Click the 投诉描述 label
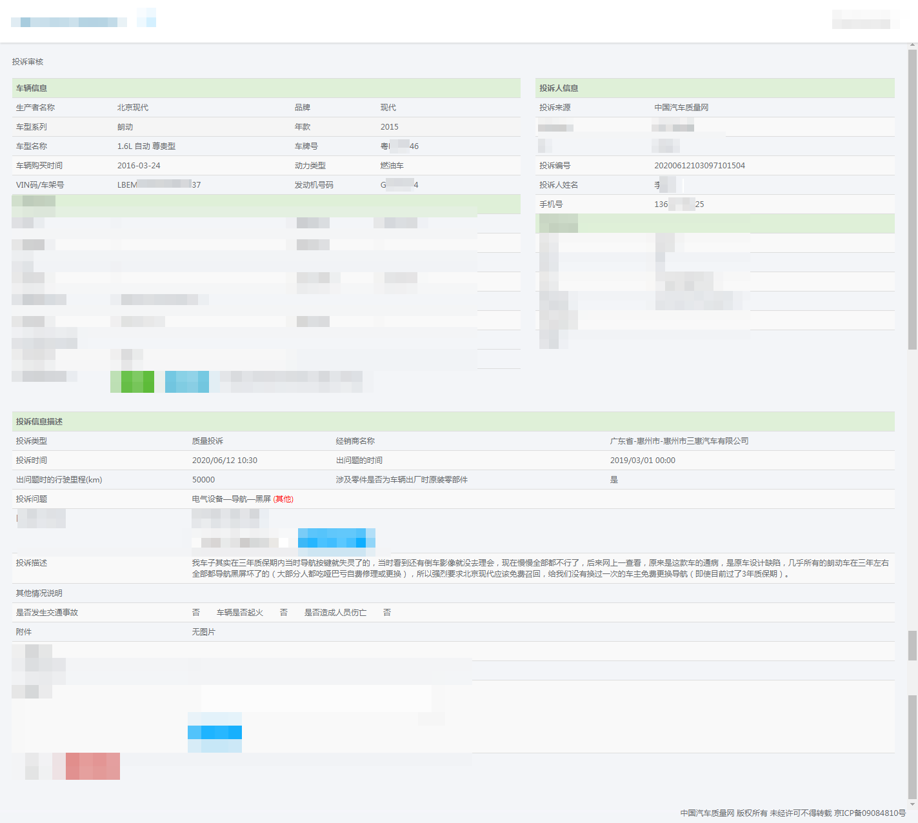Screen dimensions: 918x823 point(32,563)
